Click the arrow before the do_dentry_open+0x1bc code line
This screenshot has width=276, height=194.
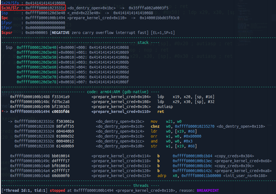coord(10,121)
